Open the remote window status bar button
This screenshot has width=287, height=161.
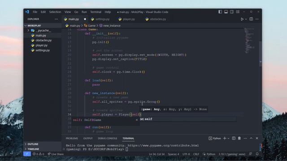tap(27, 154)
